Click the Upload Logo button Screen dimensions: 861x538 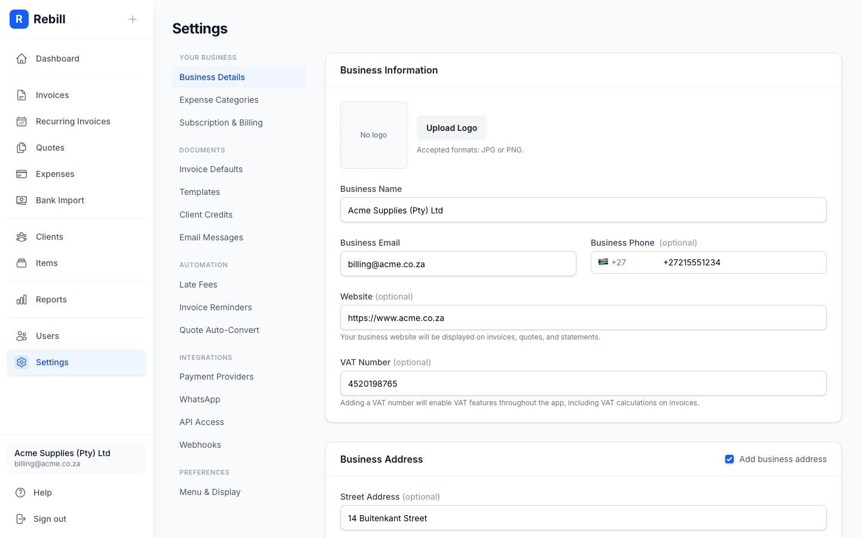451,128
